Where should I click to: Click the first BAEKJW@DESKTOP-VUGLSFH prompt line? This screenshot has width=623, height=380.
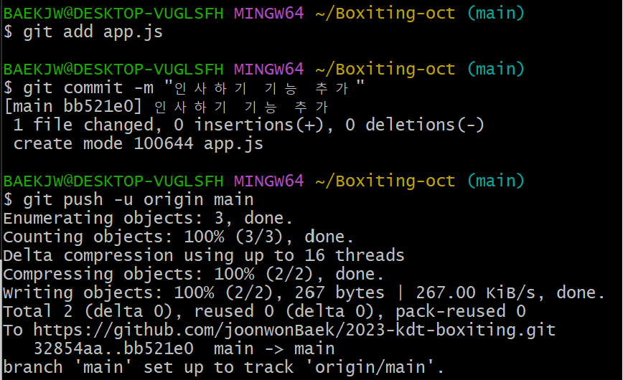tap(264, 13)
